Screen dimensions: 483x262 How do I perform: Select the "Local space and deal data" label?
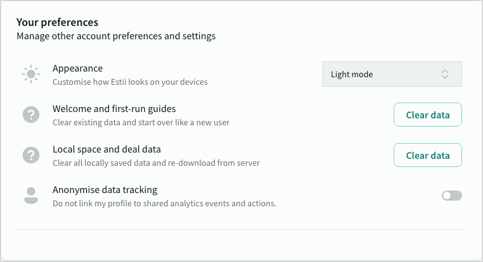click(x=106, y=149)
